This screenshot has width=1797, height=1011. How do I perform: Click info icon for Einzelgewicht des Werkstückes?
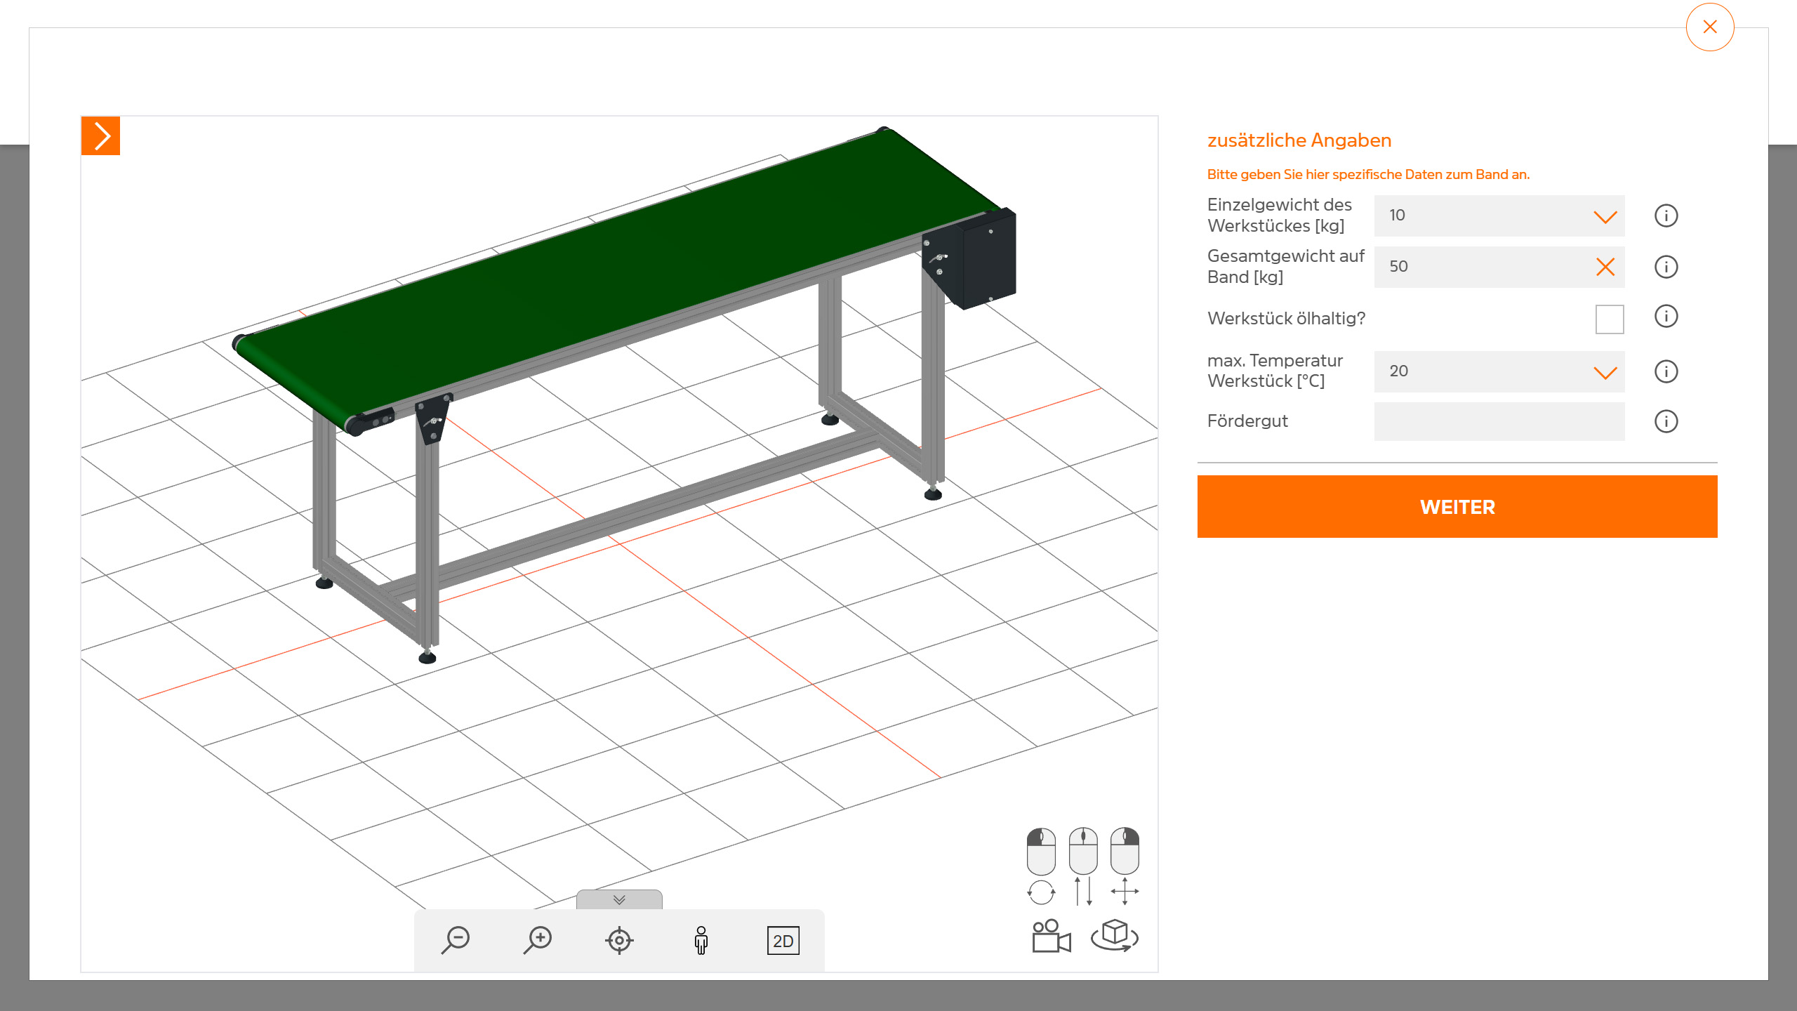(1666, 216)
